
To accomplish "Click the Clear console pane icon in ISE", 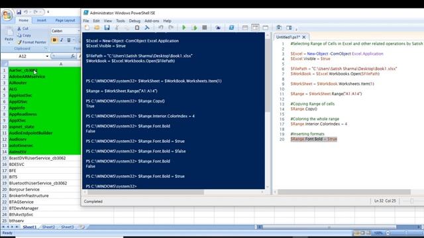I will point(147,28).
